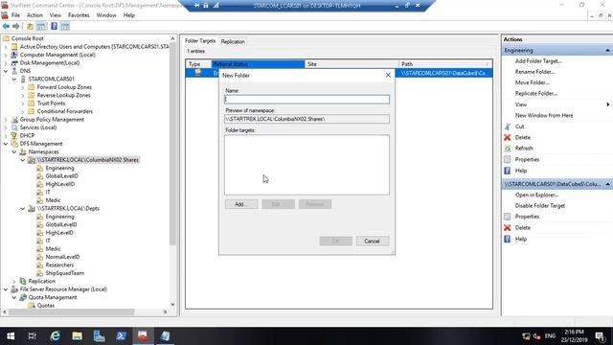
Task: Open the Favorites menu
Action: 79,15
